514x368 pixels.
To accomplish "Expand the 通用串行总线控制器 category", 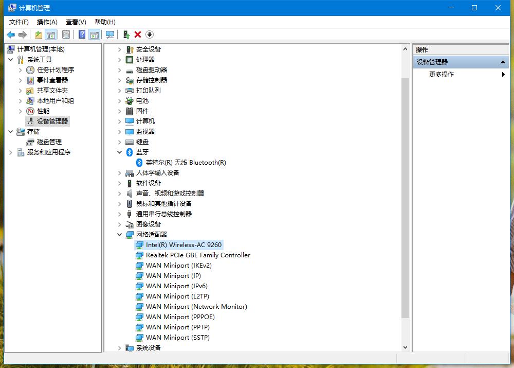I will coord(120,214).
